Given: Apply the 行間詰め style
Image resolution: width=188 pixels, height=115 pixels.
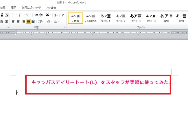Looking at the screenshot, I should click(91, 18).
